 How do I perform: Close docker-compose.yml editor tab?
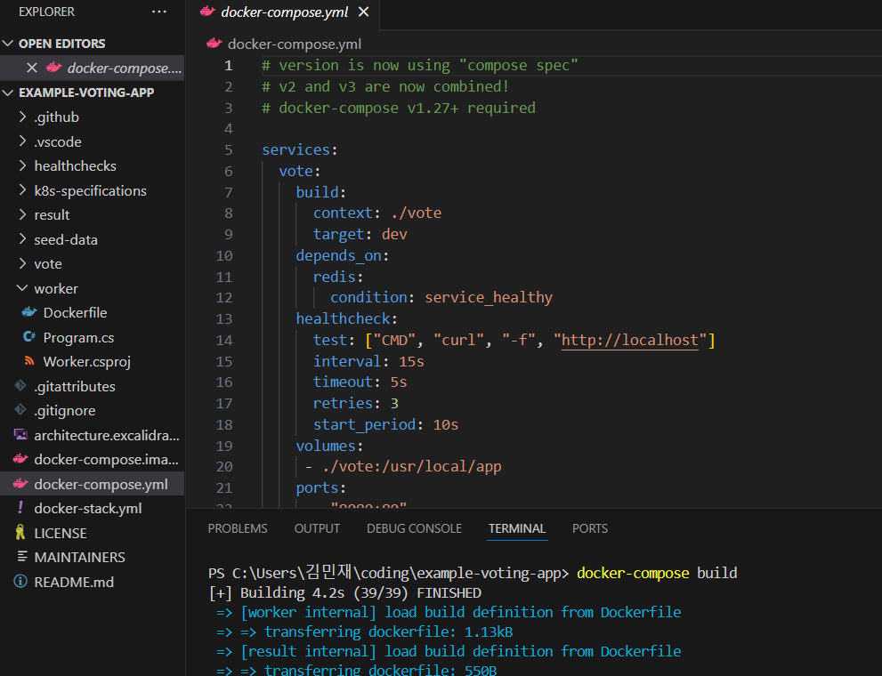pyautogui.click(x=364, y=12)
